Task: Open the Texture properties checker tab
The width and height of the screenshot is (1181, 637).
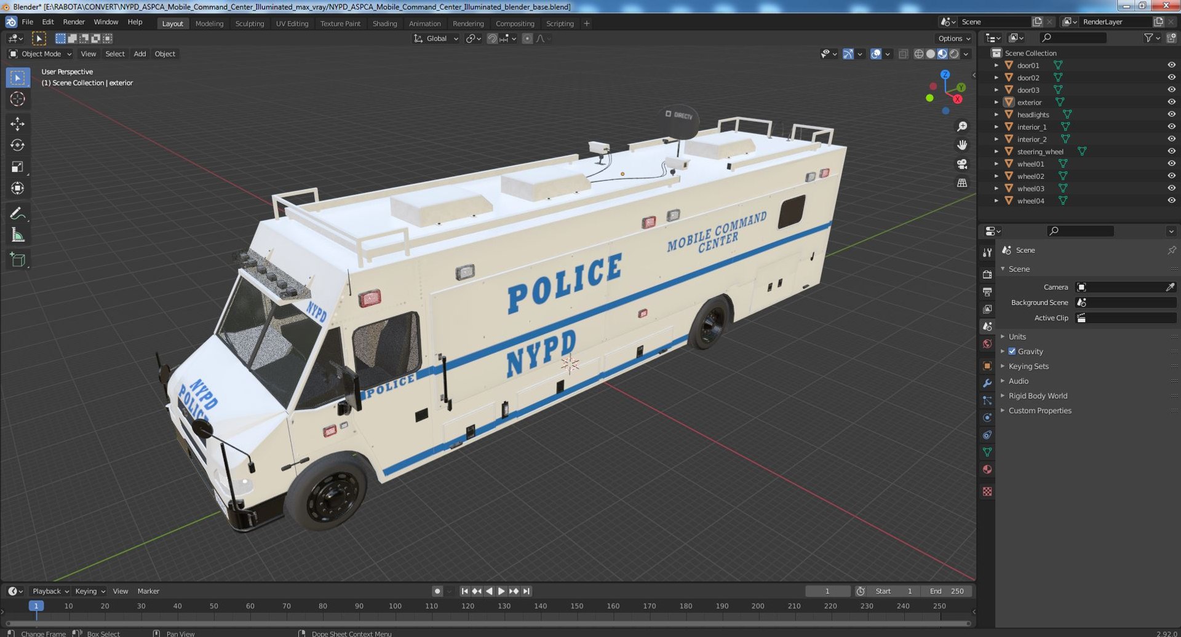Action: [x=987, y=491]
